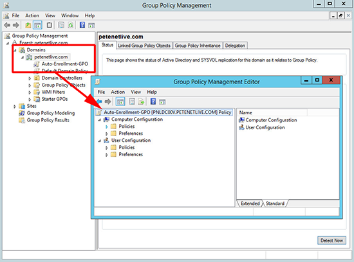Select Domains node in console tree

(32, 50)
